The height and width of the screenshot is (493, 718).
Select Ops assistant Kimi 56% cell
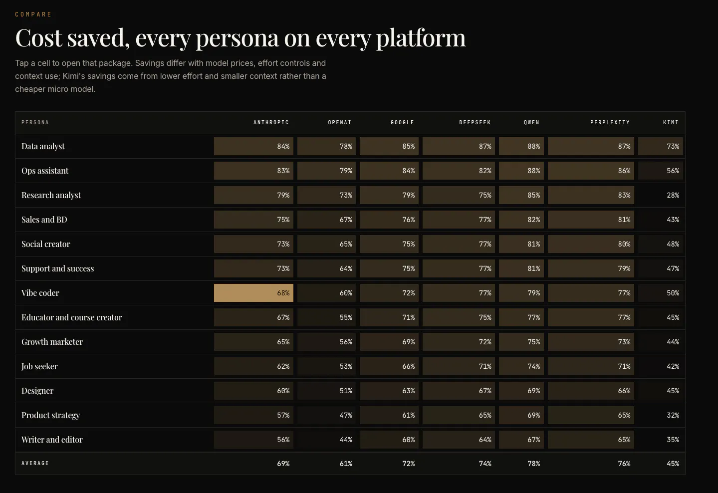(x=661, y=171)
